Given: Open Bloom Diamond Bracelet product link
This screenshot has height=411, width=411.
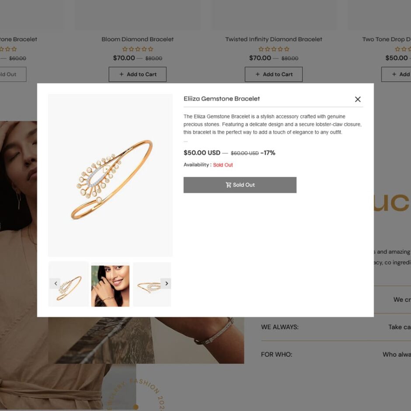Looking at the screenshot, I should tap(137, 39).
